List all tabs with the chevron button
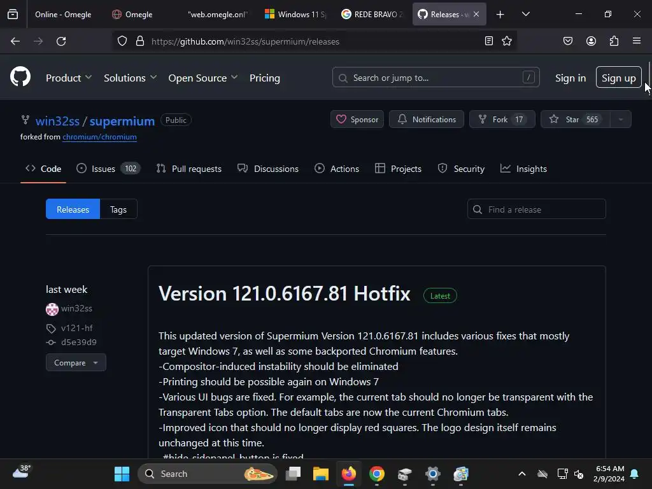This screenshot has height=489, width=652. point(525,14)
